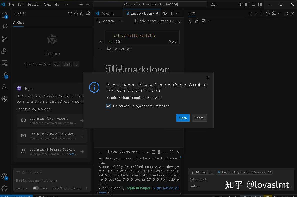Viewport: 297px width, 197px height.
Task: Open the Testing beaker icon
Action: pyautogui.click(x=5, y=87)
